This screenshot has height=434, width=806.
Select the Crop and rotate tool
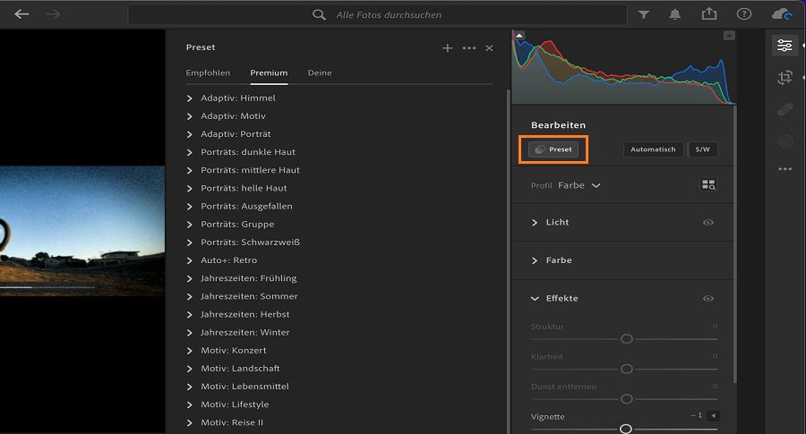tap(785, 78)
